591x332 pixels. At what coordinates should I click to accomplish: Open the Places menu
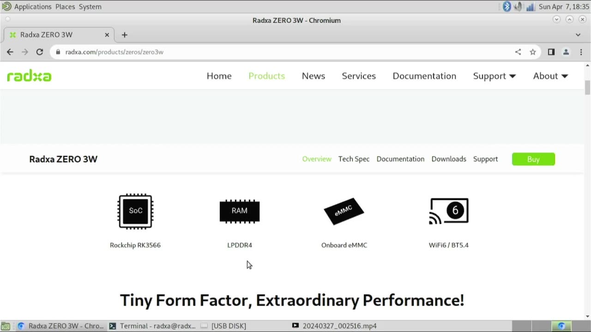tap(65, 6)
